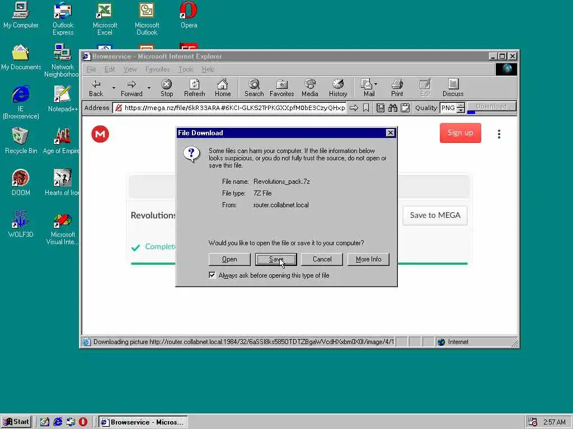573x429 pixels.
Task: Open Favorites toolbar button
Action: point(282,88)
